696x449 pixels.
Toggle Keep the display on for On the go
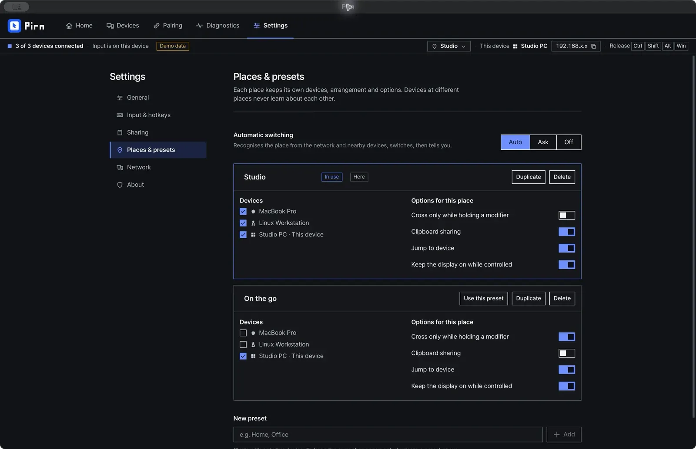click(x=567, y=386)
